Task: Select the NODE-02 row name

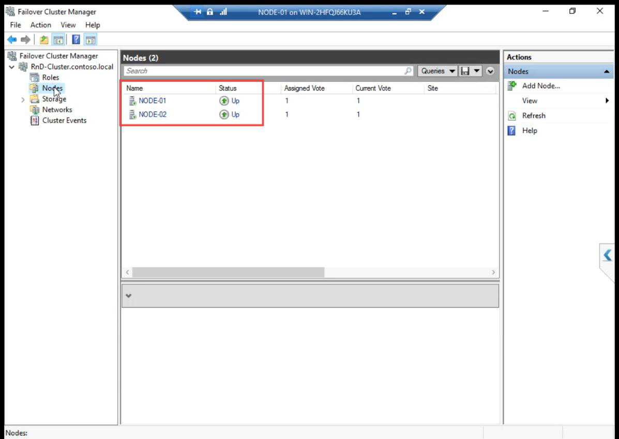Action: tap(153, 114)
